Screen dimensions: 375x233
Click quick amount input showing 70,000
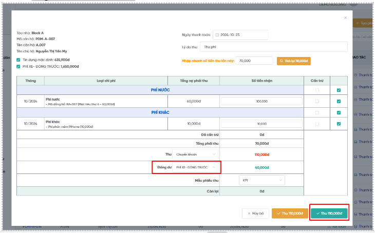(x=254, y=61)
